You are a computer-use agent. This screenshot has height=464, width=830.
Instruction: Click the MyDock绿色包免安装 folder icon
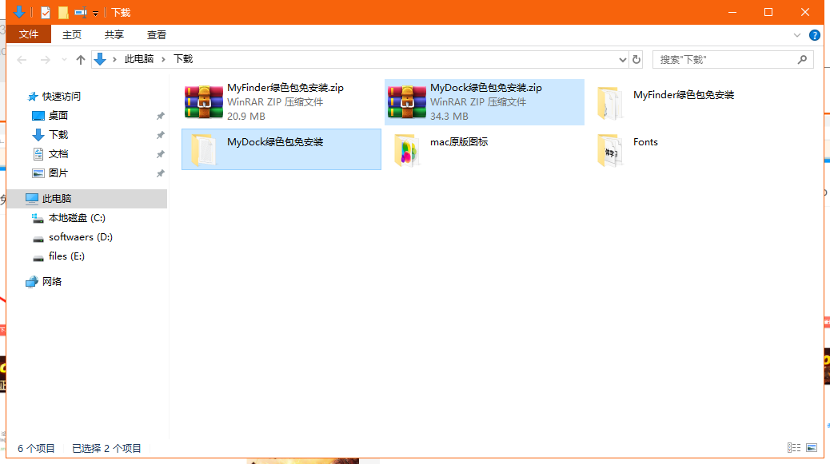pyautogui.click(x=204, y=150)
